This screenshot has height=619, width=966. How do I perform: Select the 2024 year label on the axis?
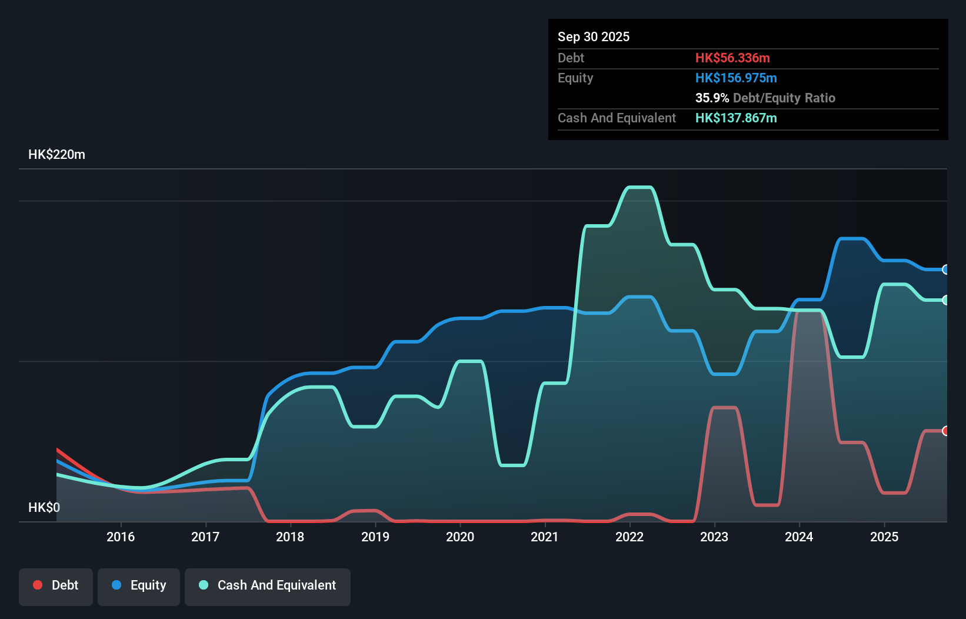coord(799,537)
